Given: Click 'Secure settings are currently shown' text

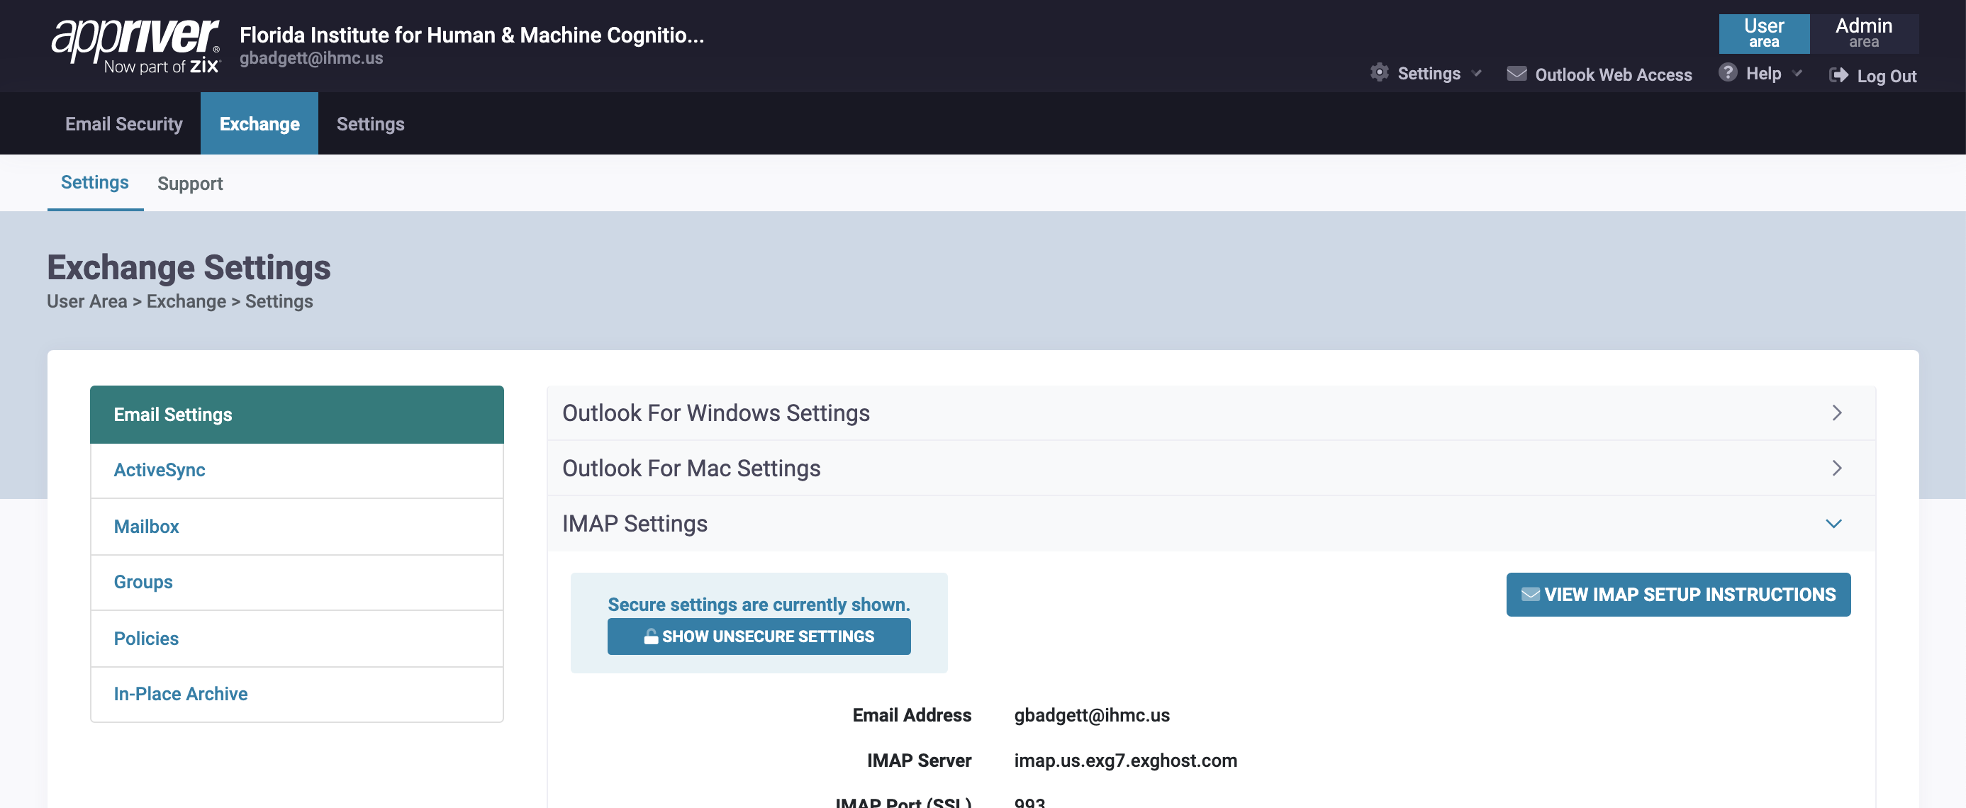Looking at the screenshot, I should coord(759,605).
